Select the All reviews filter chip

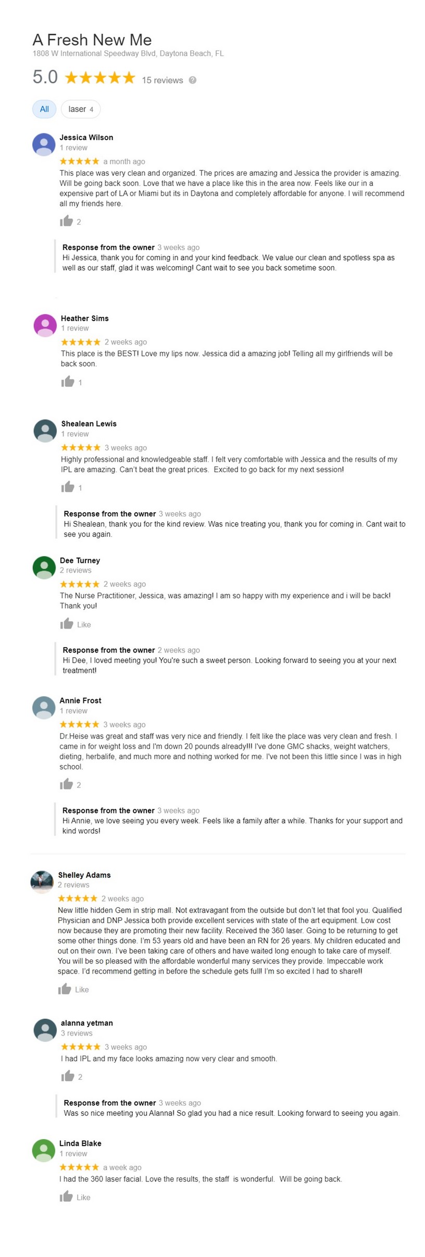44,109
